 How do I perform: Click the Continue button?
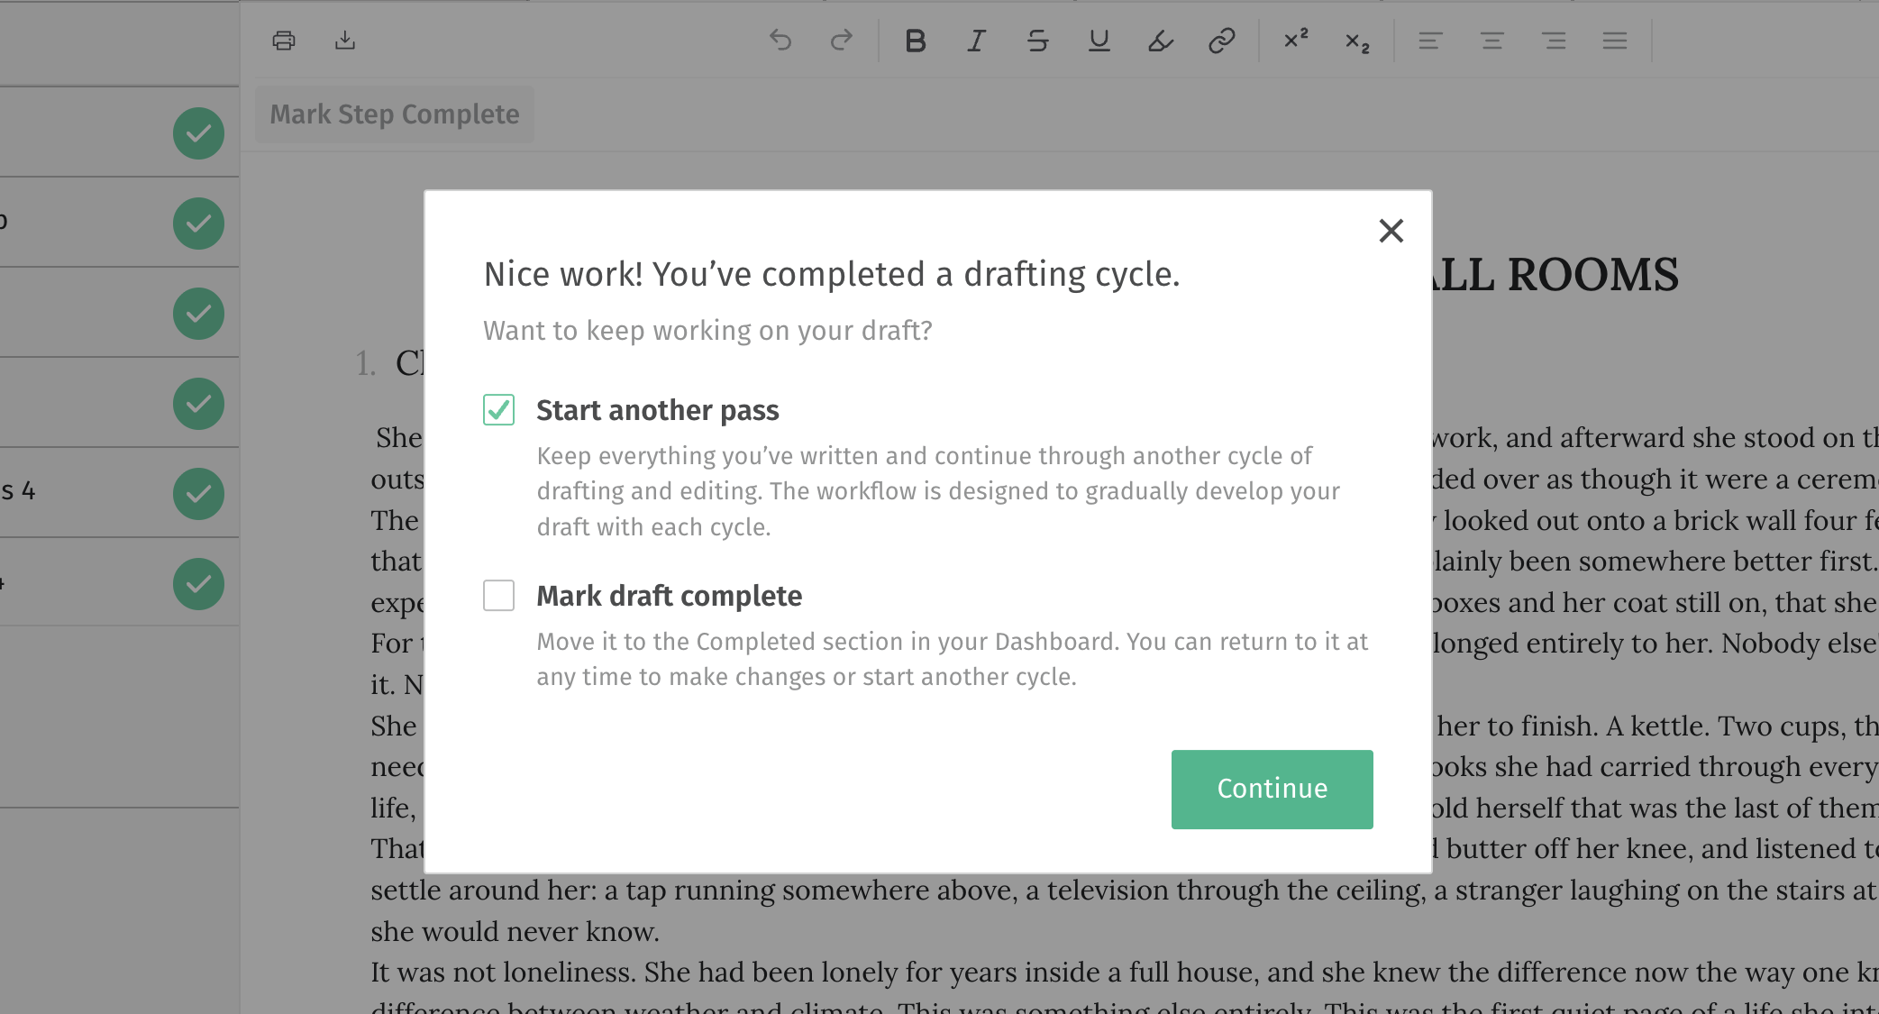pyautogui.click(x=1272, y=789)
